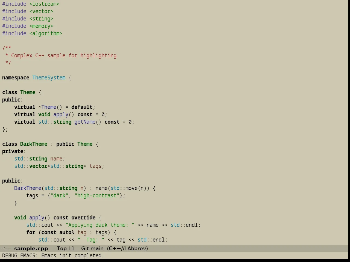Click the opening '/**' of the comment block
Screen dimensions: 350x262
pos(7,48)
